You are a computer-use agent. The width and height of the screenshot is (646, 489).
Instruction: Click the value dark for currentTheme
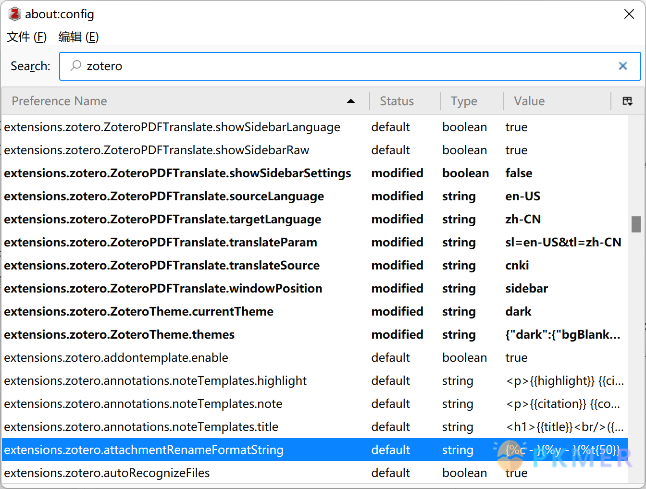[x=518, y=311]
